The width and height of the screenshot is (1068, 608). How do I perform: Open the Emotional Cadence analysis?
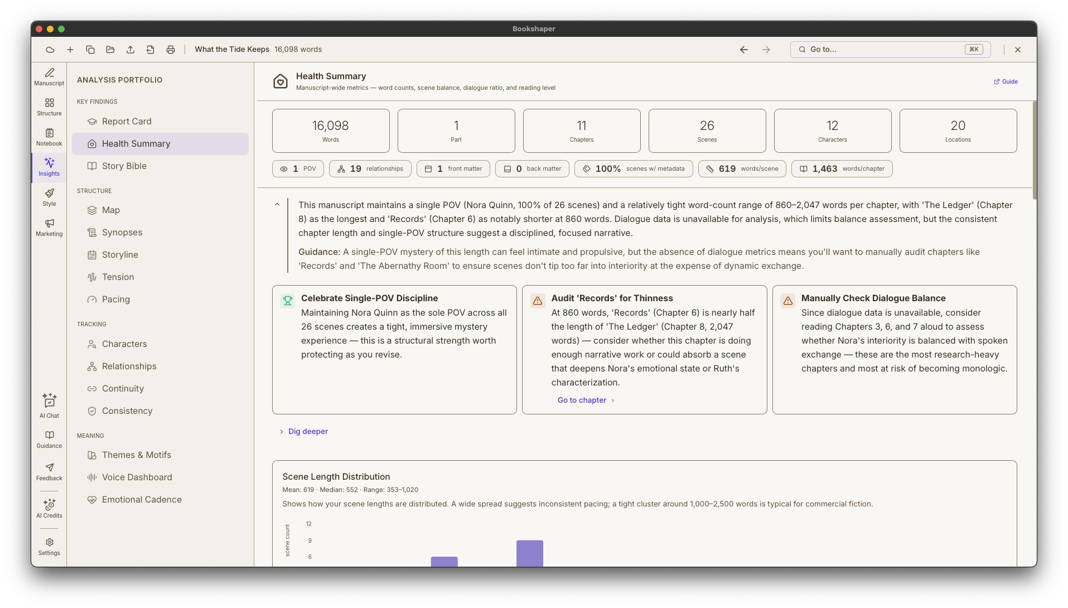coord(160,500)
